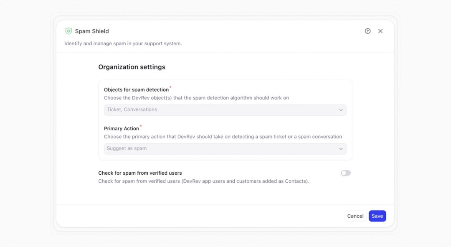Click the 'Choose the primary action' description text

click(223, 137)
